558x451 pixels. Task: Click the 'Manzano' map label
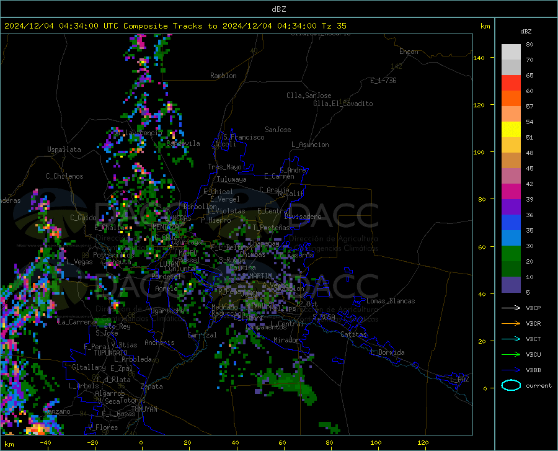coord(57,411)
